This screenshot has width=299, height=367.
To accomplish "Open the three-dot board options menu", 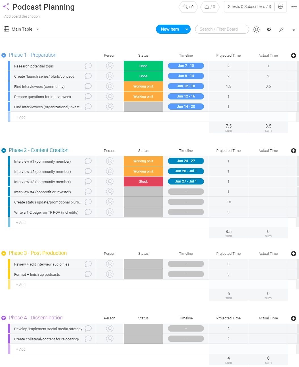I will tap(294, 7).
